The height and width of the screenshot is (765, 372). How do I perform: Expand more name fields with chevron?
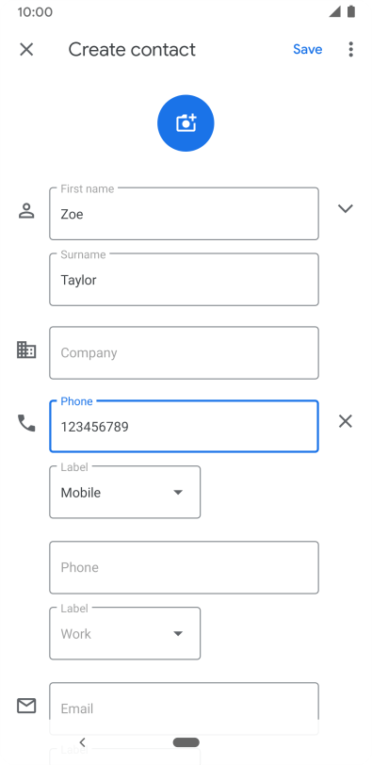(x=346, y=209)
